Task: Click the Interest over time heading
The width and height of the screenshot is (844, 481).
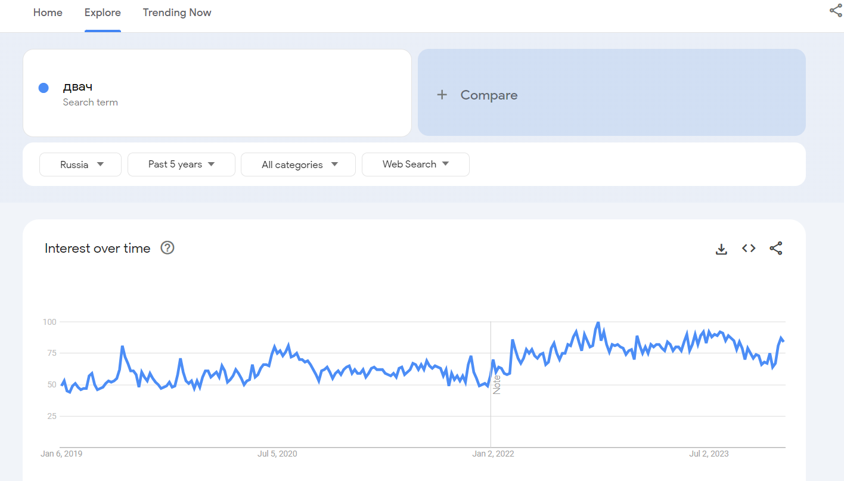Action: click(x=98, y=249)
